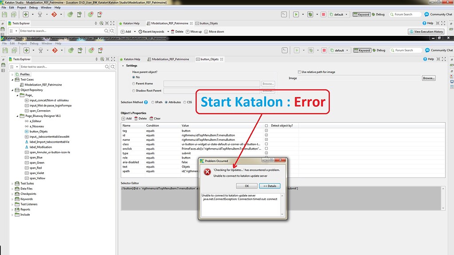Click Spy Mobile icon in front window toolbar

80,50
